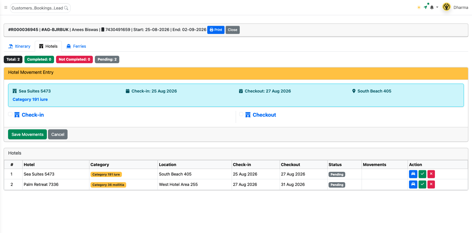Screen dimensions: 472x233
Task: Toggle the sun light-mode icon
Action: coord(419,7)
